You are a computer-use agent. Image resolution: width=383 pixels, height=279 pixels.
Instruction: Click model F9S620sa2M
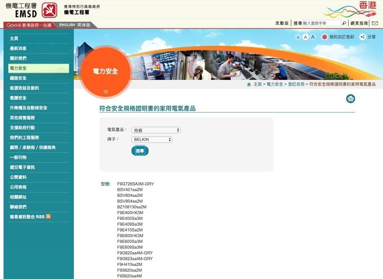pyautogui.click(x=129, y=270)
